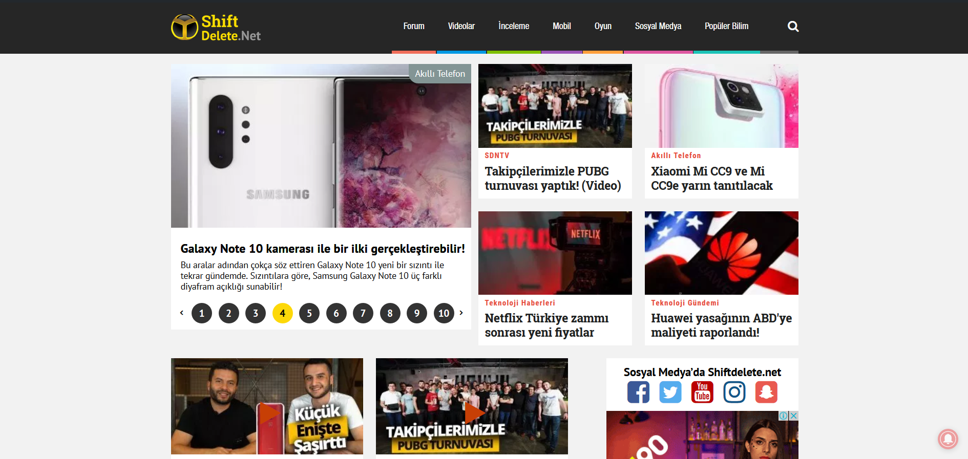Click the ShiftDelete.Net logo

point(216,27)
